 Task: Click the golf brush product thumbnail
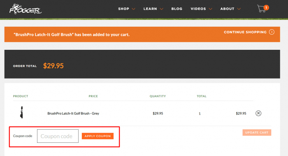point(22,112)
